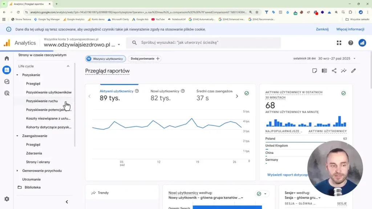
Task: Open Wyświetl raport dotyczący realtime link
Action: [x=288, y=175]
